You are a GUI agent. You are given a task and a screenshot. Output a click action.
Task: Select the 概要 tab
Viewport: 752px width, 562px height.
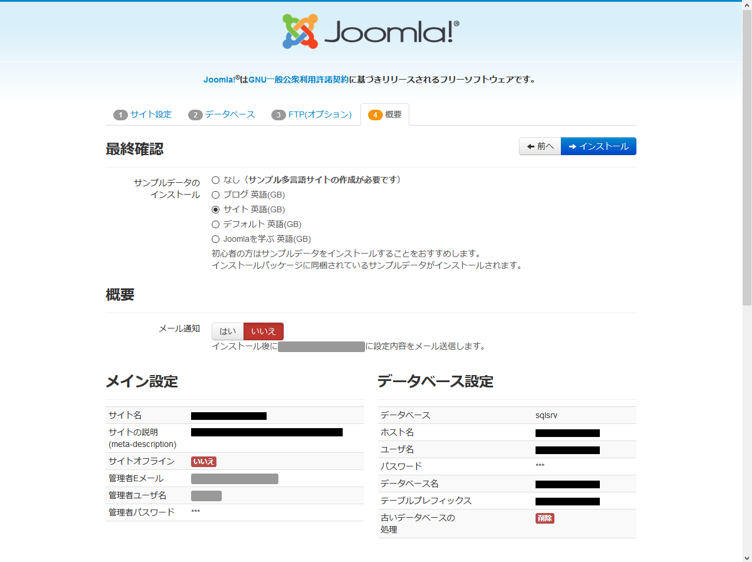coord(385,114)
